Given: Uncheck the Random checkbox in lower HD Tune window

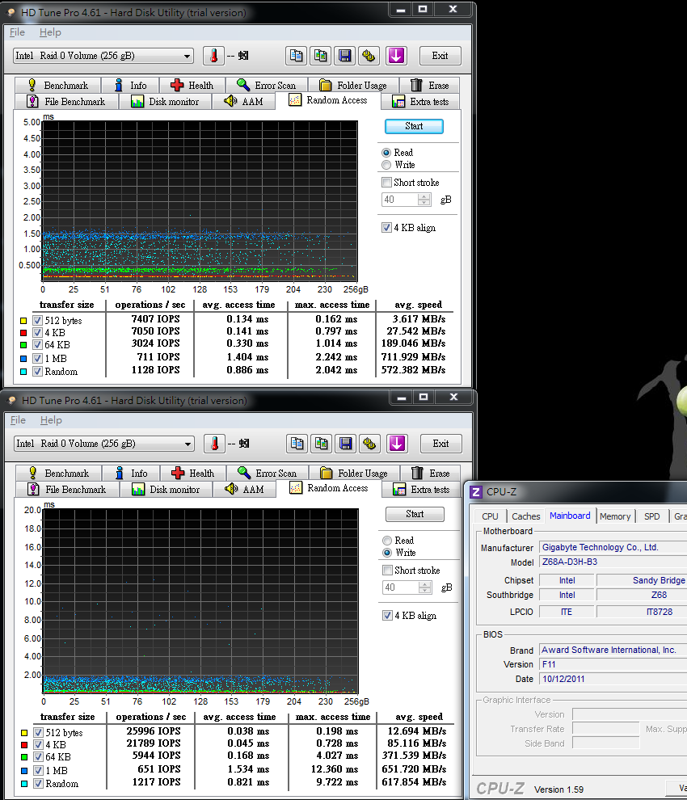Looking at the screenshot, I should (x=38, y=784).
